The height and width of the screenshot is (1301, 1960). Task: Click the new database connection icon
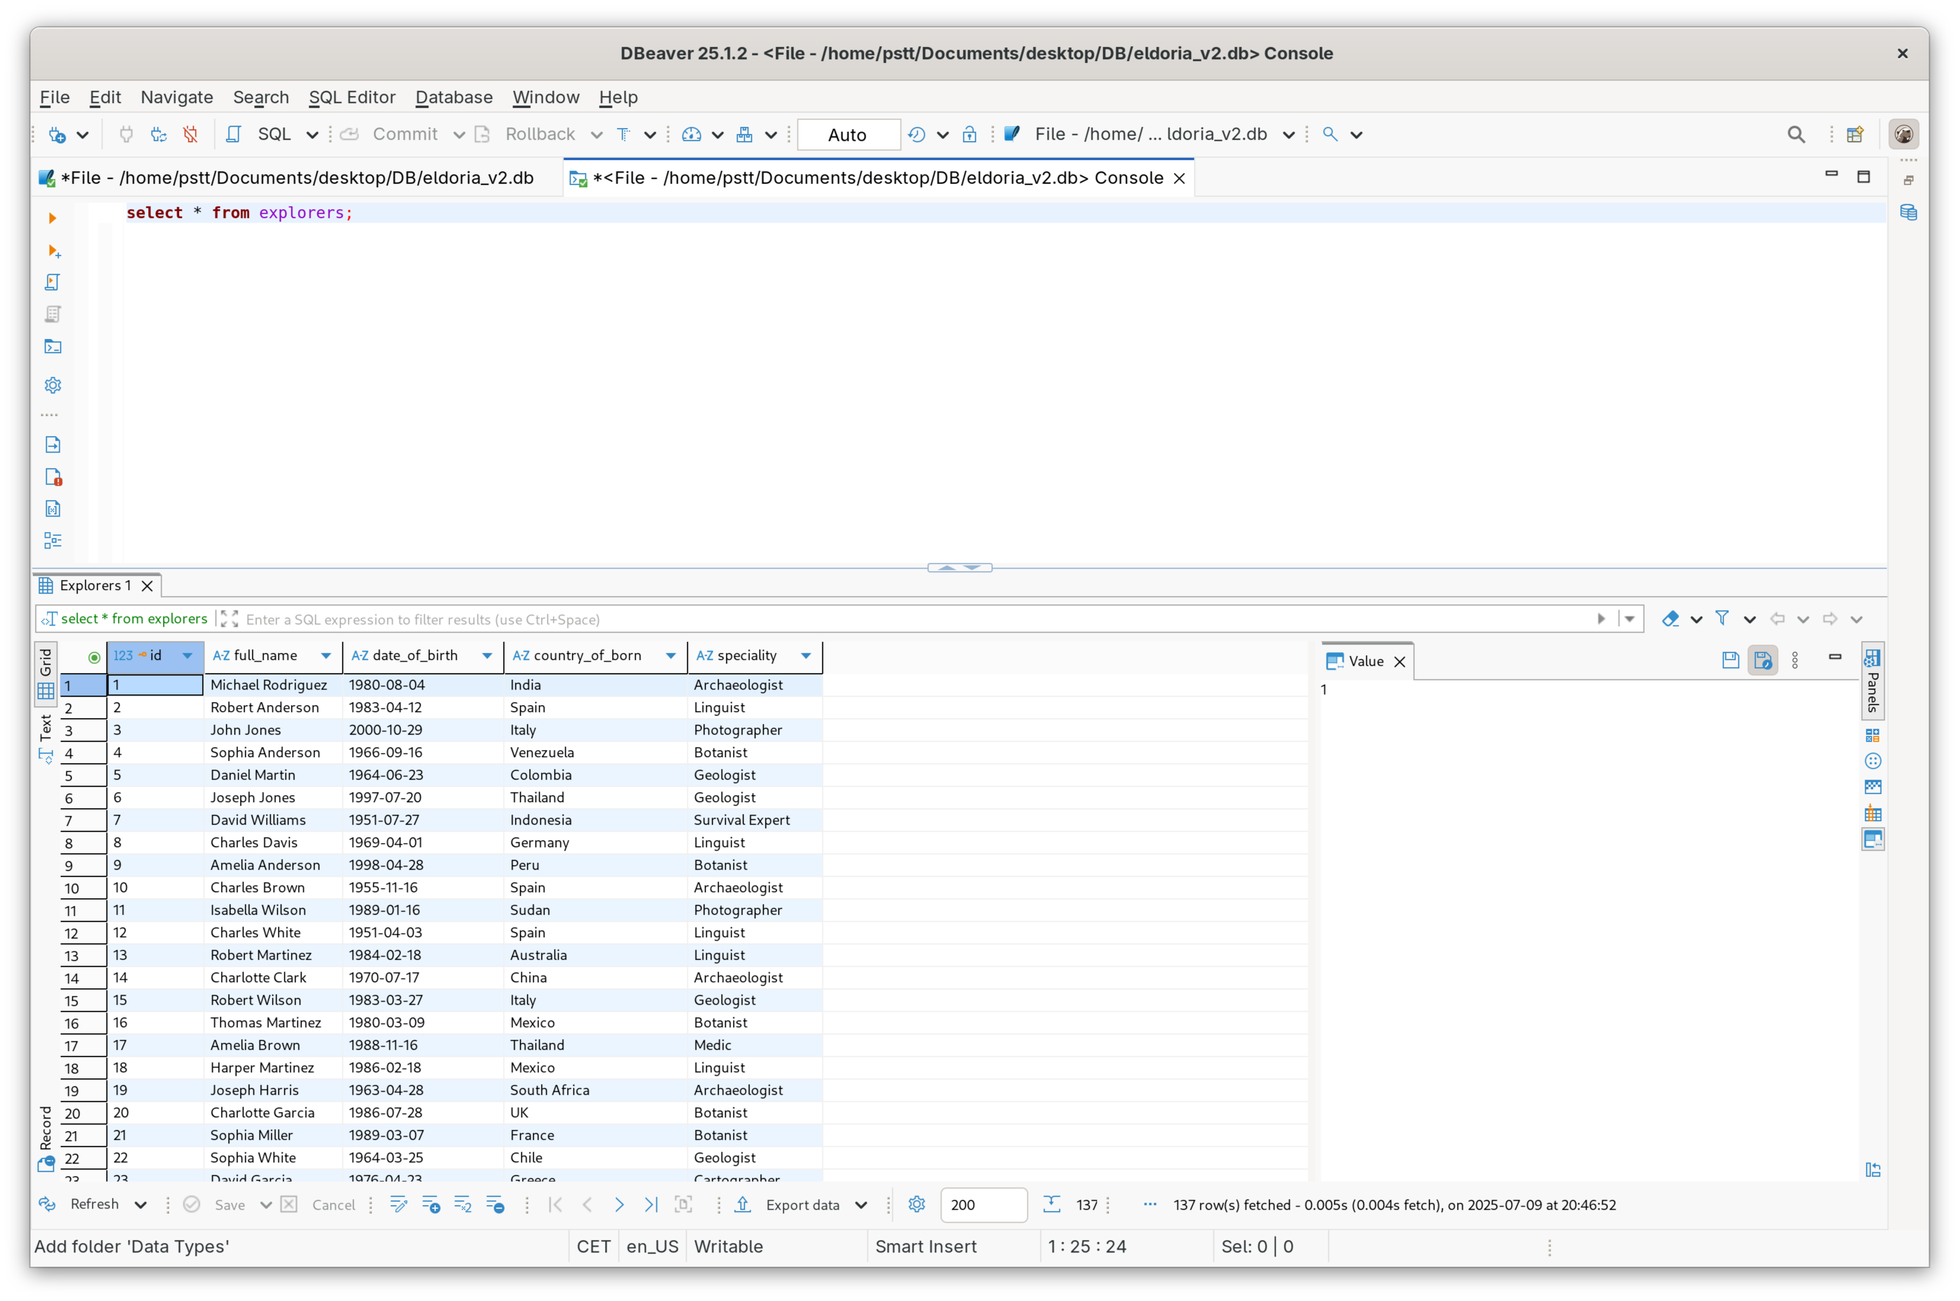57,134
